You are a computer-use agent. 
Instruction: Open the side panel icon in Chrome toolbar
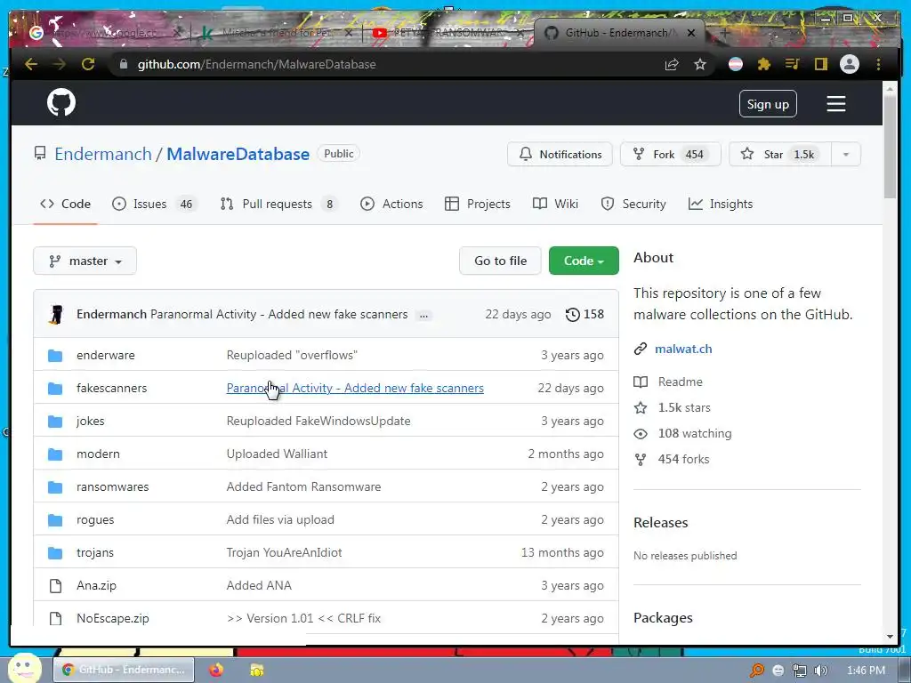820,64
